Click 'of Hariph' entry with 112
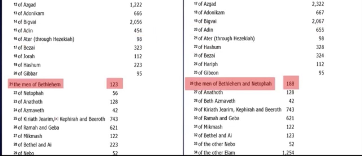This screenshot has height=156, width=362. click(x=208, y=64)
